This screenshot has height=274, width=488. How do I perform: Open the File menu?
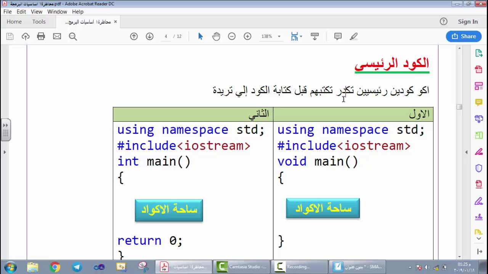[7, 12]
